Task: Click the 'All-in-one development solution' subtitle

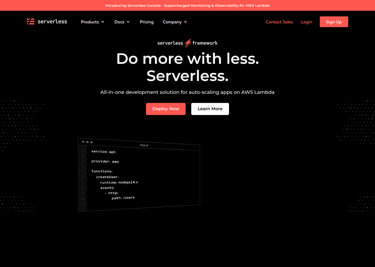Action: [187, 92]
